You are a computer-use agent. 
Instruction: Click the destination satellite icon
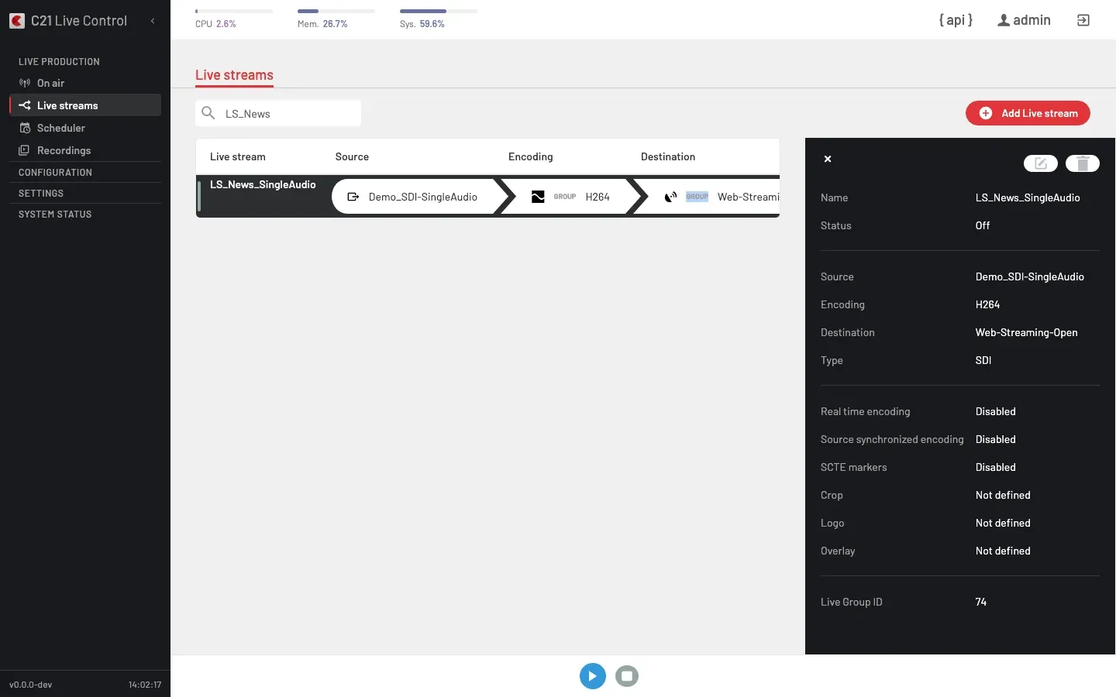[670, 197]
